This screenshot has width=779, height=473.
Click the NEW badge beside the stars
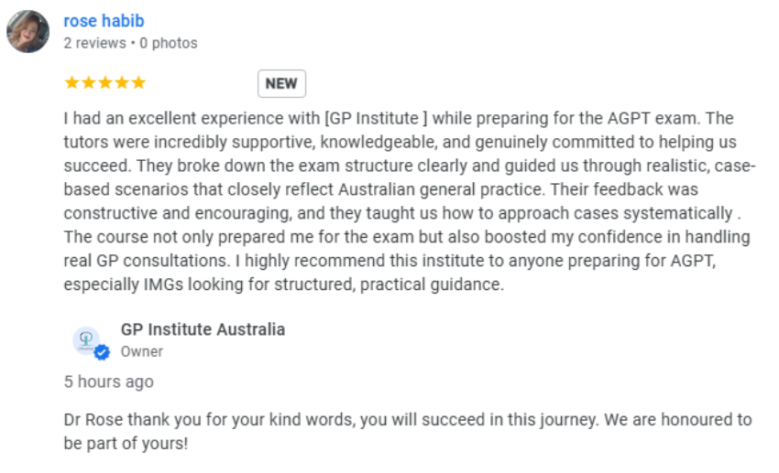point(281,84)
